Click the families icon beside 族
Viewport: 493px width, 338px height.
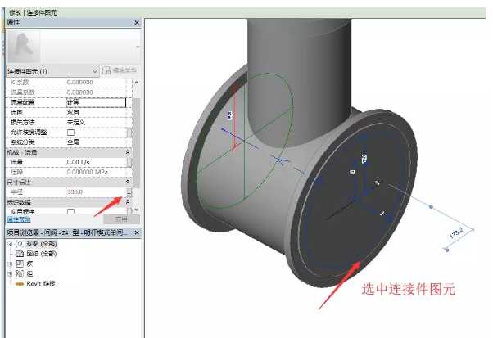tap(20, 264)
